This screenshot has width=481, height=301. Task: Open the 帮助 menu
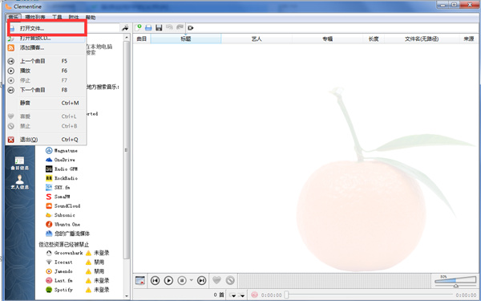point(90,18)
